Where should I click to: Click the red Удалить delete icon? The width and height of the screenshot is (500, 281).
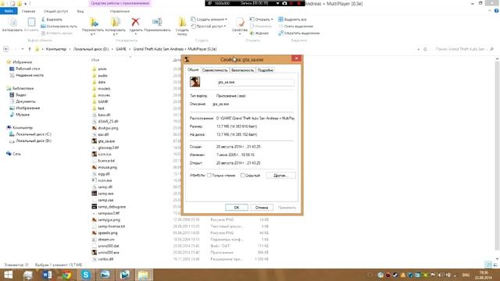(x=135, y=24)
